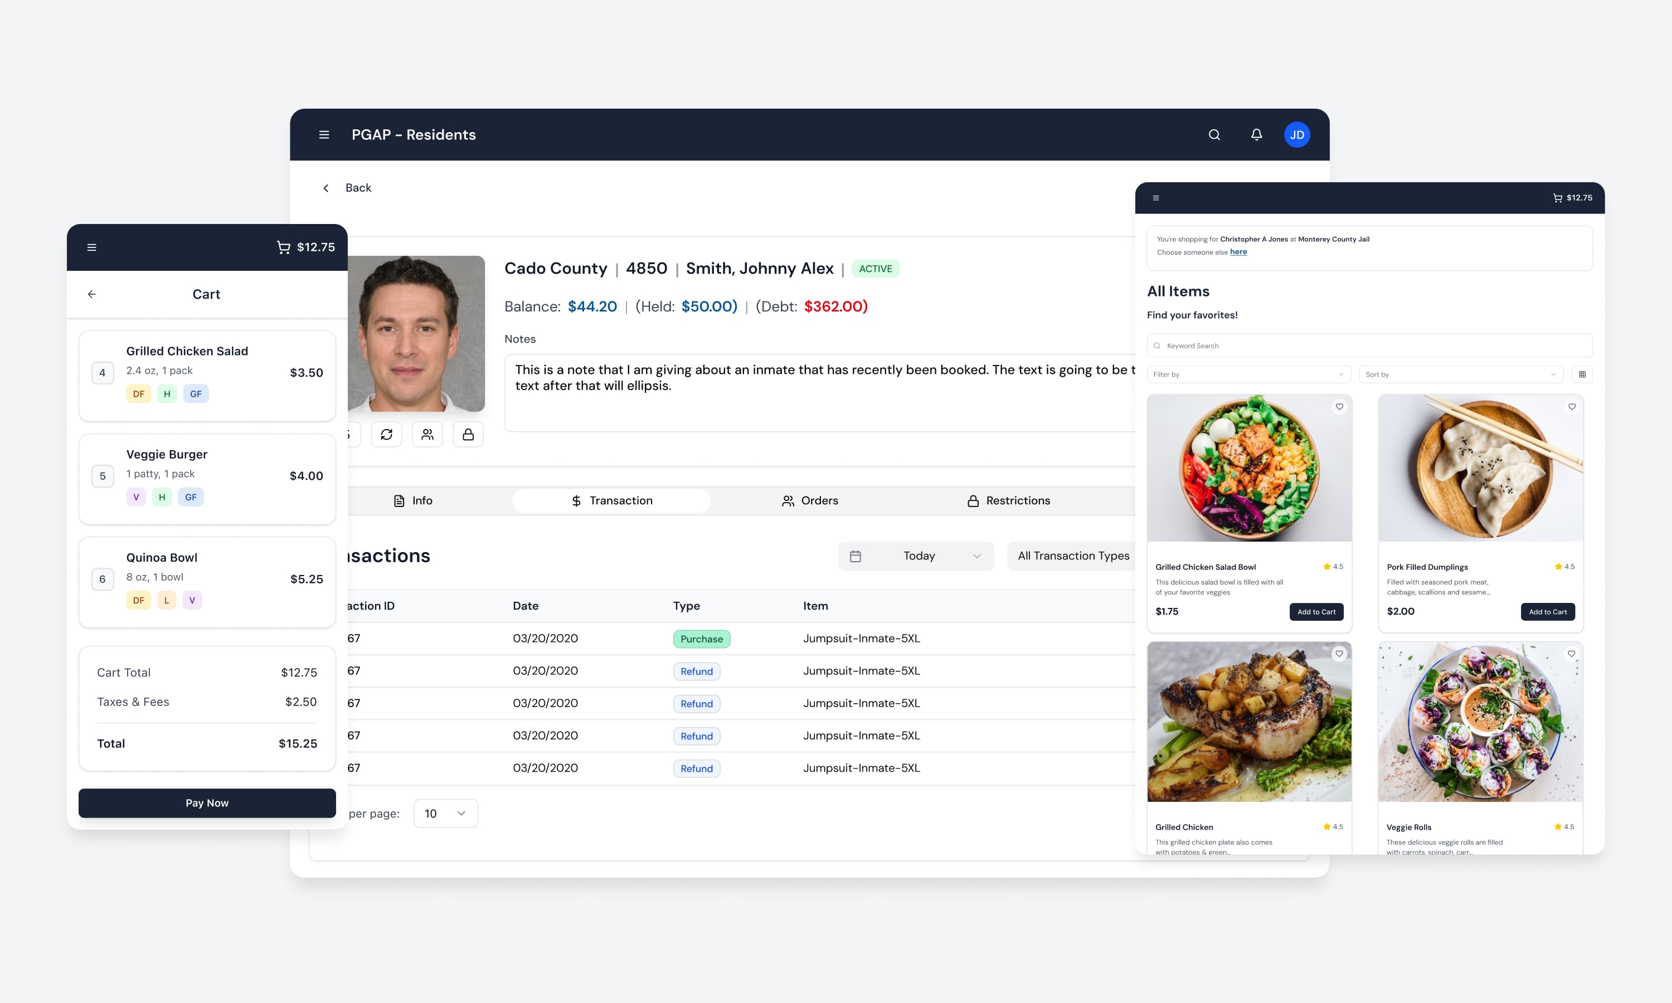This screenshot has height=1003, width=1672.
Task: Click the people icon under resident photo
Action: pyautogui.click(x=427, y=435)
